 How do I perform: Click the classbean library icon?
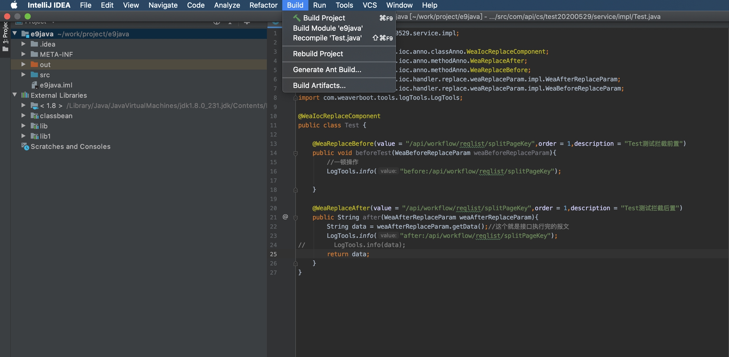[34, 116]
